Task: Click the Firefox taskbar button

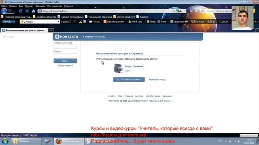Action: coord(69,141)
